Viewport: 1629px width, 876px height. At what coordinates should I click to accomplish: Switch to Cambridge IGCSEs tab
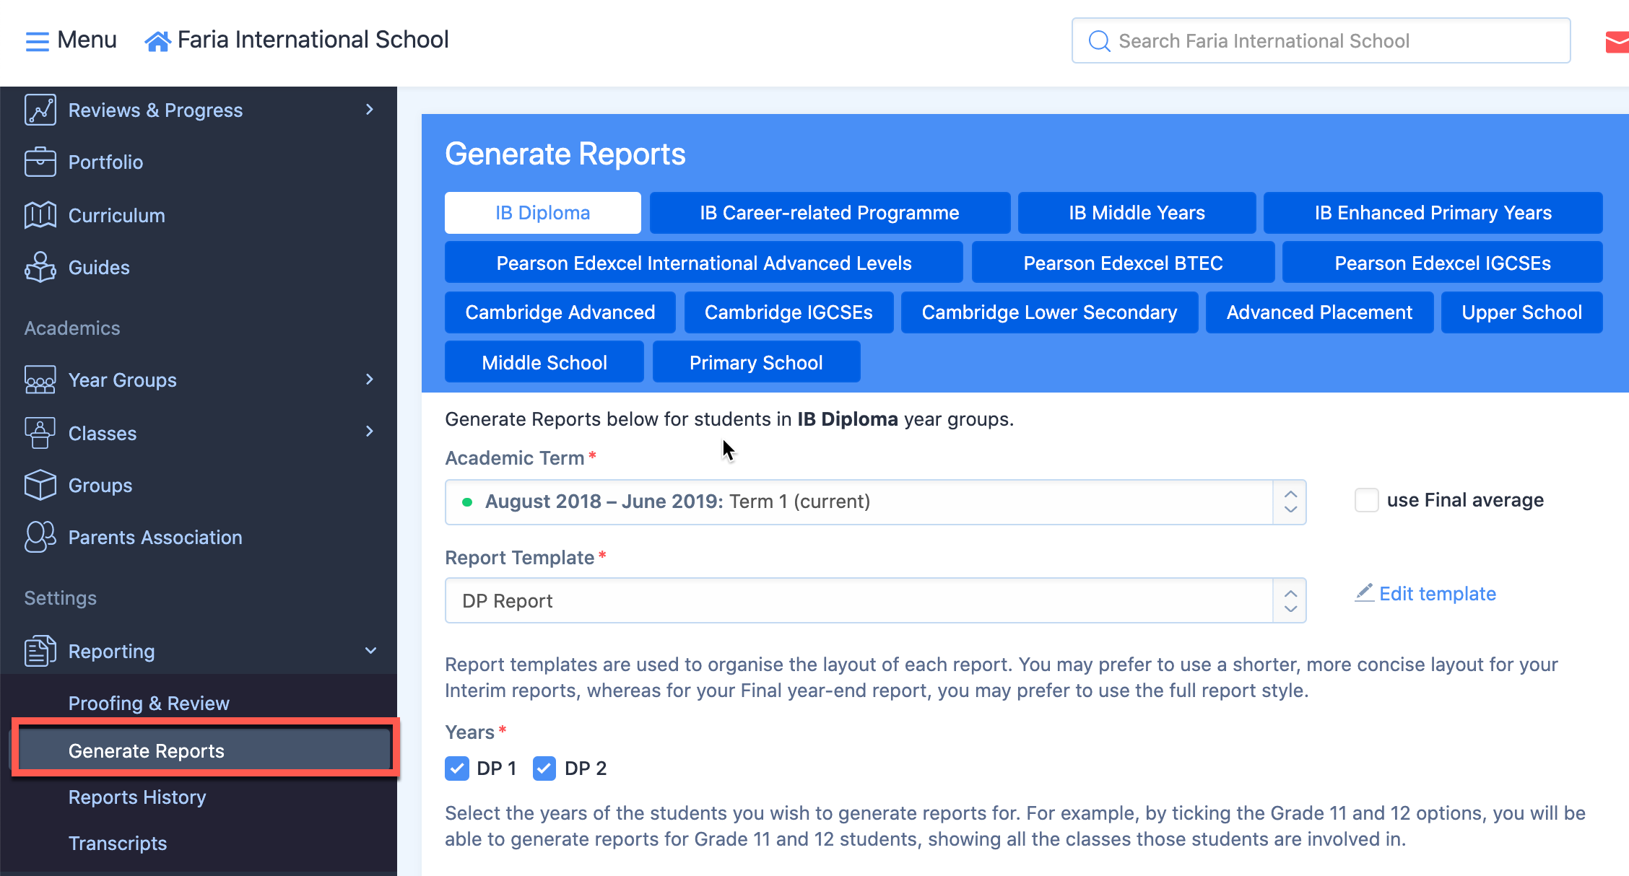pyautogui.click(x=789, y=312)
